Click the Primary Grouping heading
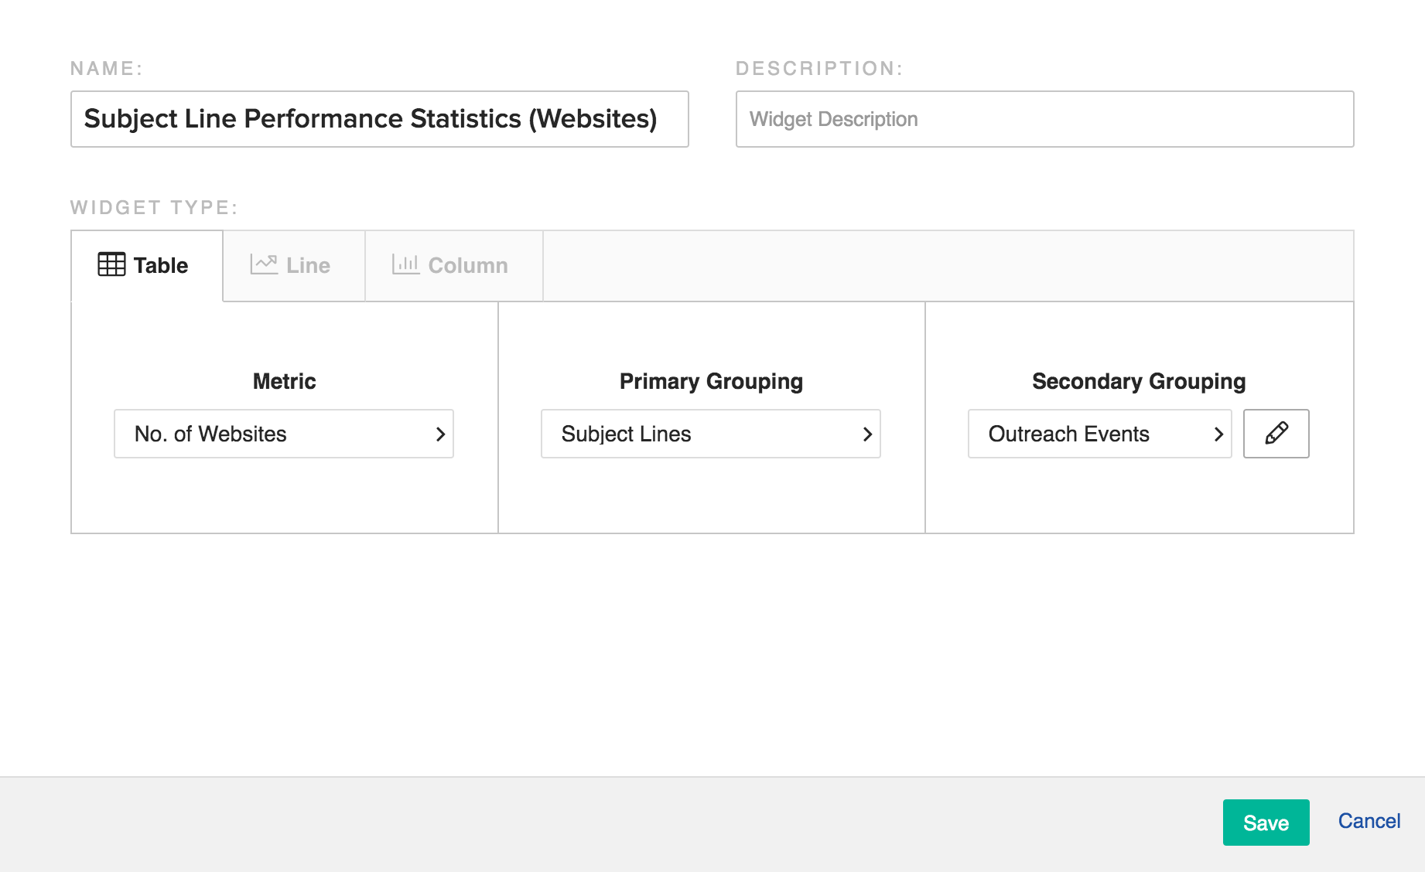The height and width of the screenshot is (872, 1425). [711, 381]
